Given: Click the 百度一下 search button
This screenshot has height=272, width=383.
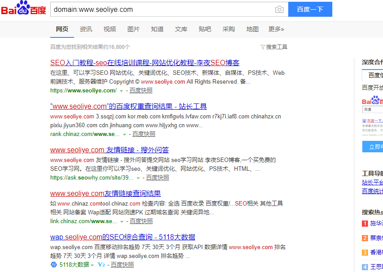Looking at the screenshot, I should pyautogui.click(x=310, y=9).
